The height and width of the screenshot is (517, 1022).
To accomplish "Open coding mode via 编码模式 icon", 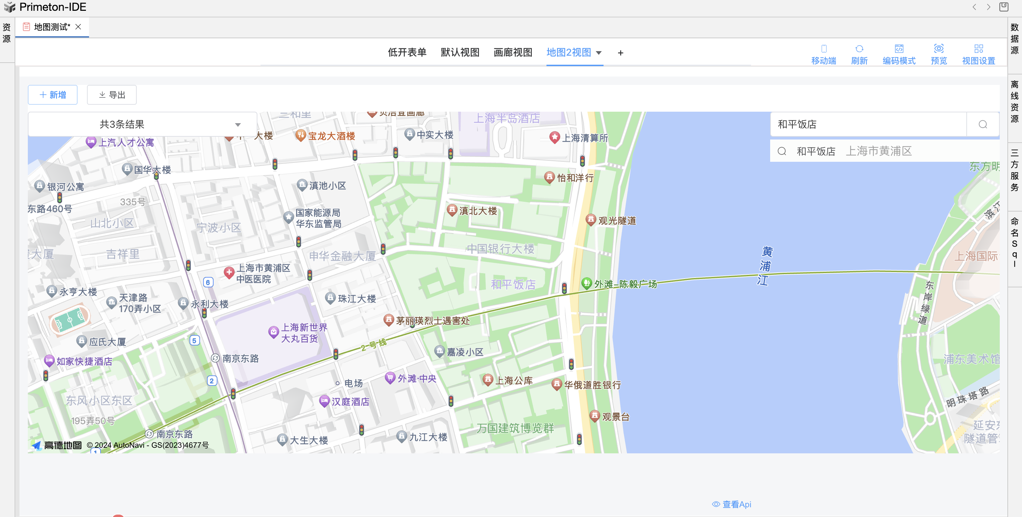I will coord(899,54).
